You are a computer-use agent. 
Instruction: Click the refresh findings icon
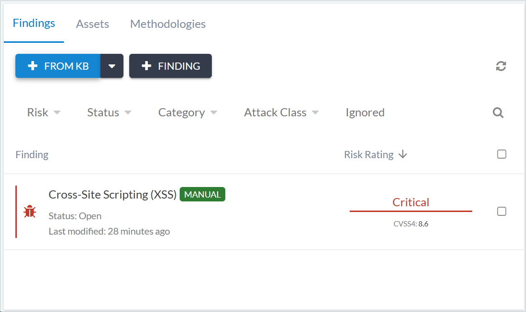(501, 66)
